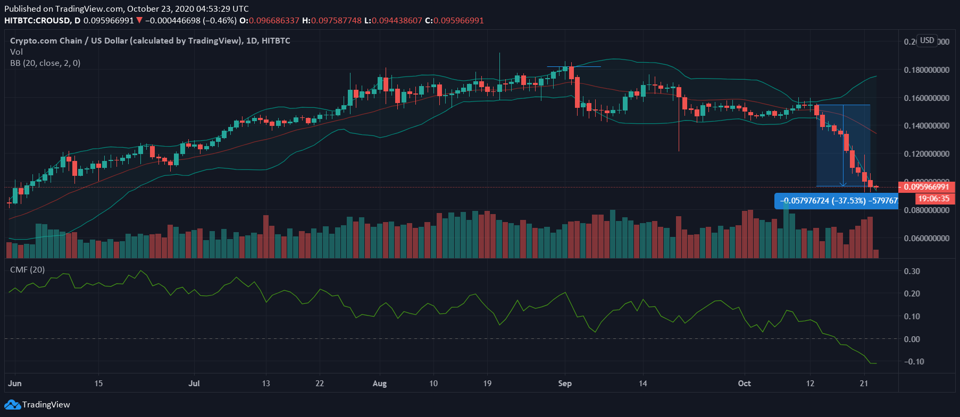Viewport: 960px width, 417px height.
Task: Click the 19:06:35 countdown label
Action: (x=935, y=199)
